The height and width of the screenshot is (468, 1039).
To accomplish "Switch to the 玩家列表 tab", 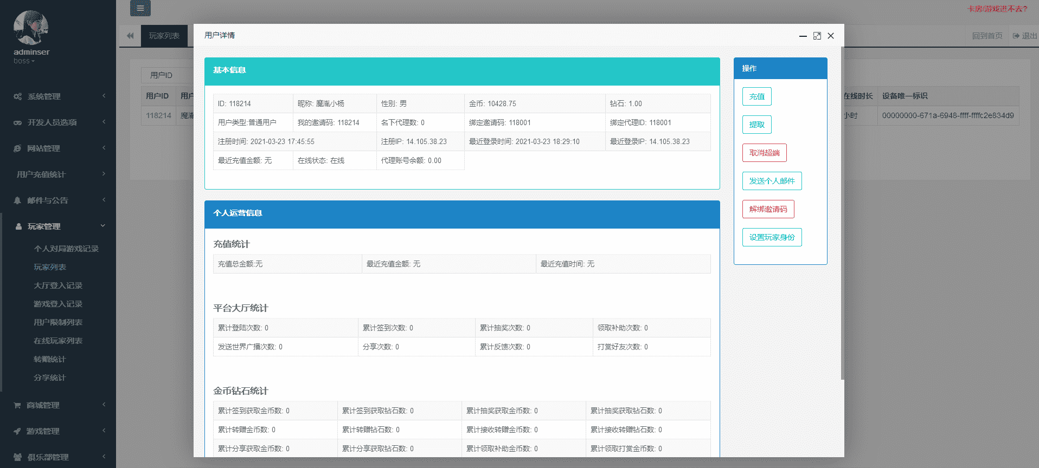I will 164,36.
